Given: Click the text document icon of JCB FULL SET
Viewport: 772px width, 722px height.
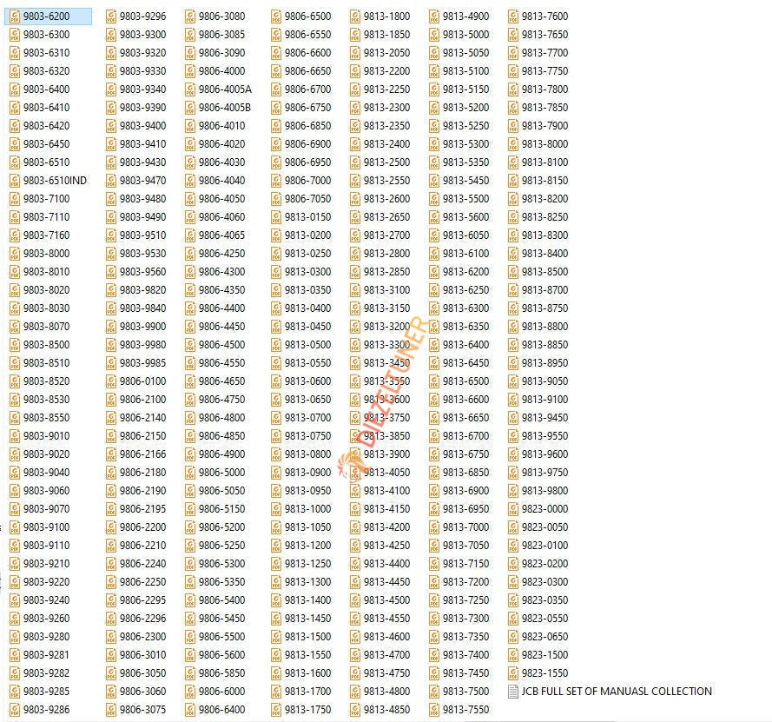Looking at the screenshot, I should (513, 692).
